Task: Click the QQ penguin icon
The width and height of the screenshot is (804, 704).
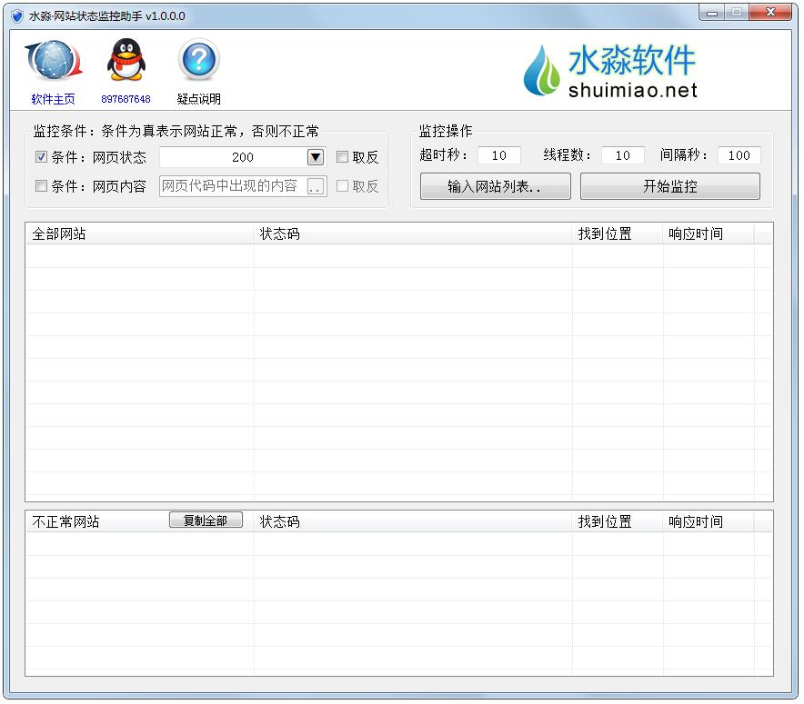Action: pyautogui.click(x=126, y=60)
